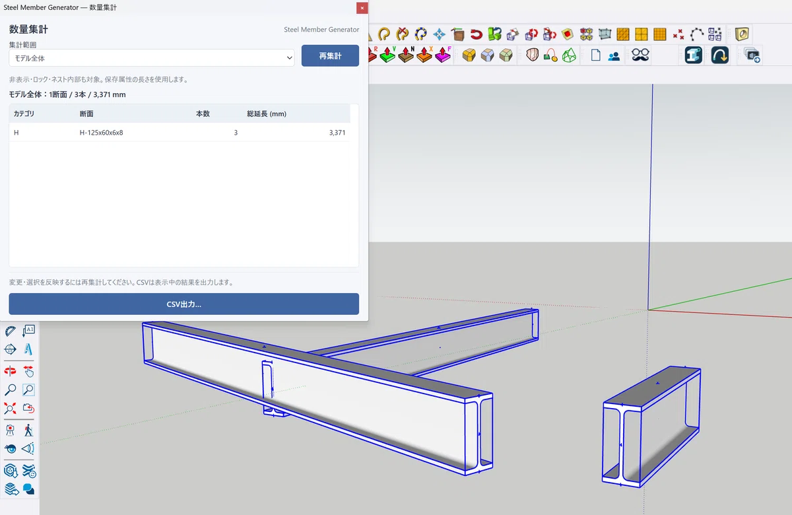This screenshot has width=792, height=515.
Task: Click the red magnet toolbar icon
Action: pos(477,34)
